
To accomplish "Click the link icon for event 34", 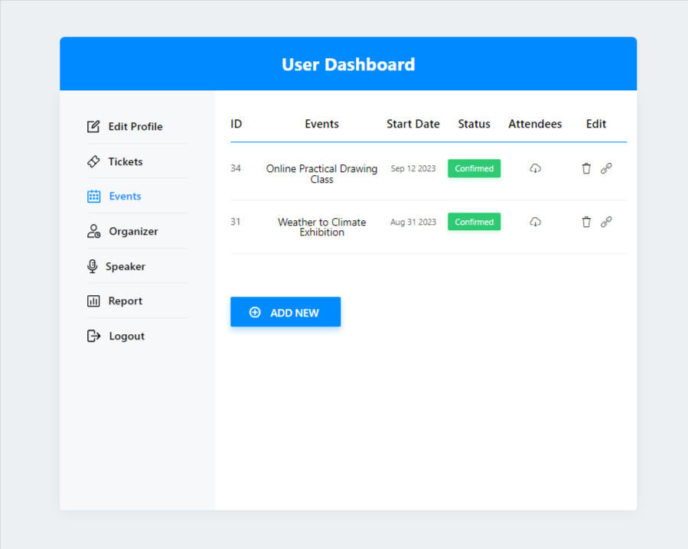I will 606,168.
